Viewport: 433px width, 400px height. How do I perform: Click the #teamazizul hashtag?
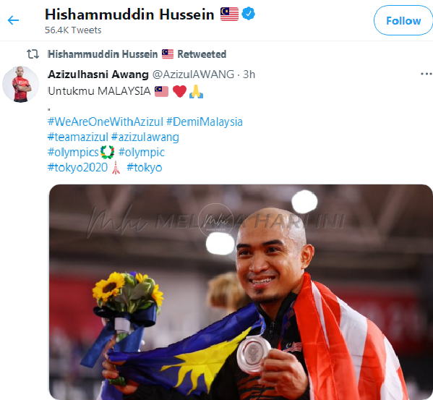(78, 137)
